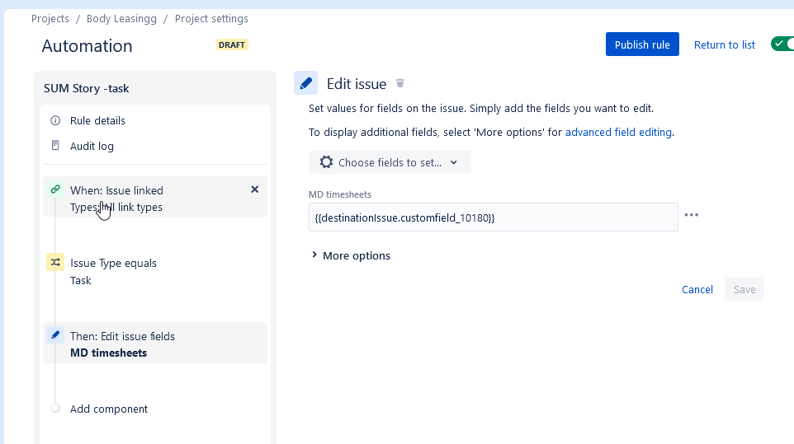Click the Rule details info icon

pos(55,120)
